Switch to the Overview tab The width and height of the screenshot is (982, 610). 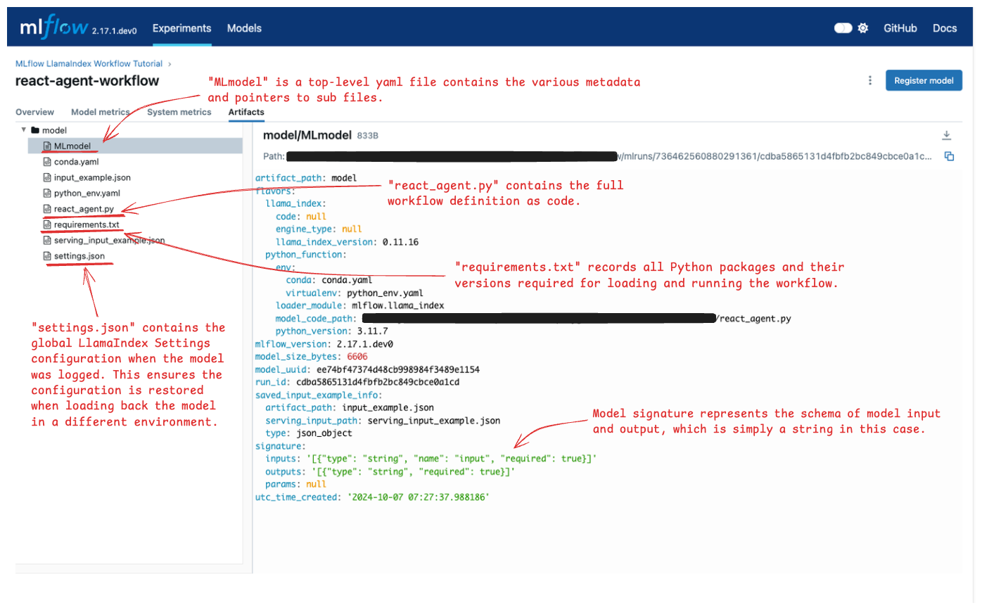point(34,112)
